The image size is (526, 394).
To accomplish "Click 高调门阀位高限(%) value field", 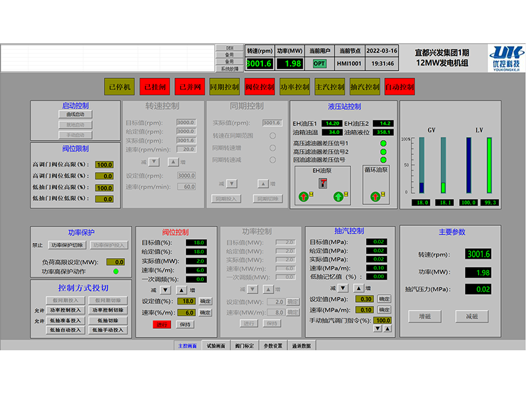I will (x=105, y=165).
